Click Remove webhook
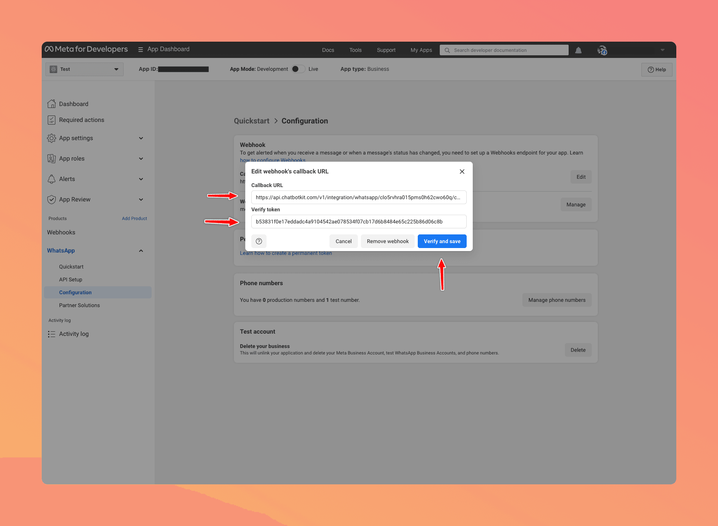Viewport: 718px width, 526px height. click(x=388, y=241)
